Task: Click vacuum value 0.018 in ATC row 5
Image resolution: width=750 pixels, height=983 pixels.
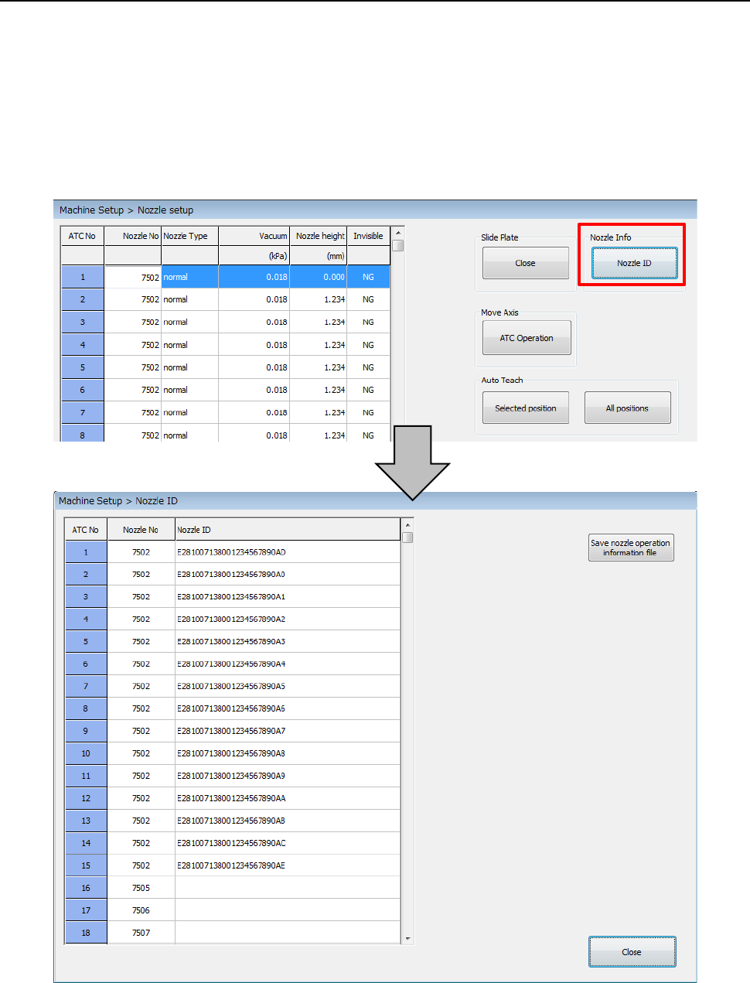Action: click(x=254, y=367)
